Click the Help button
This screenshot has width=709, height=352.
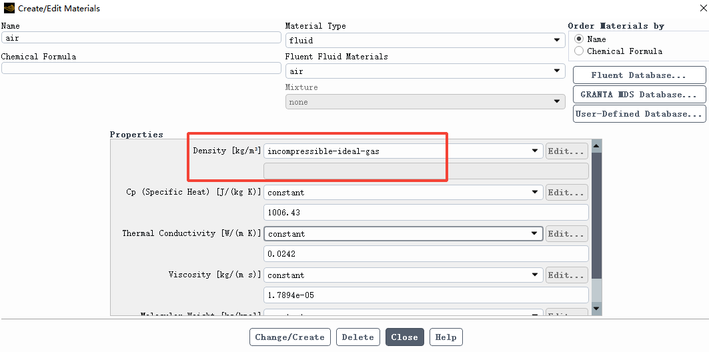(x=446, y=337)
